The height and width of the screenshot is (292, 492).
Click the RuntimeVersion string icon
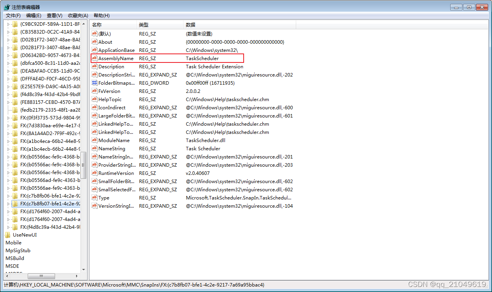pos(94,173)
